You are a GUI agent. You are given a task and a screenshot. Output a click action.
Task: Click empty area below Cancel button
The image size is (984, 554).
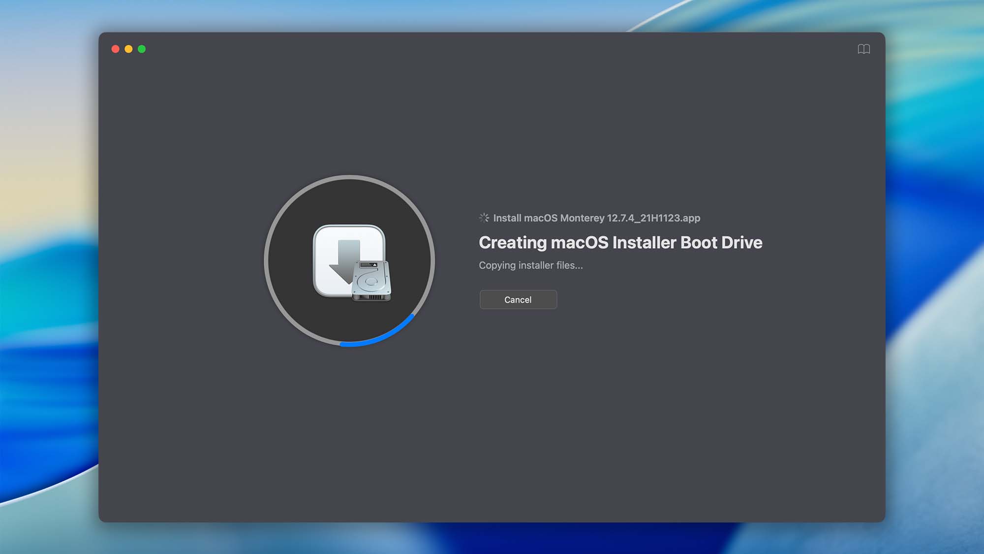pos(518,394)
